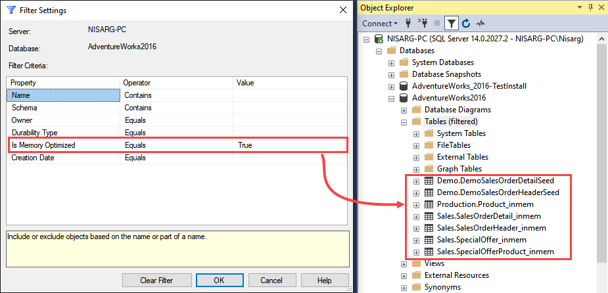Click the Equals operator for Creation Date row

[176, 158]
